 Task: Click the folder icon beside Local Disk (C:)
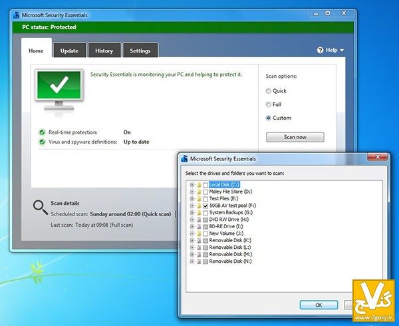click(x=199, y=184)
